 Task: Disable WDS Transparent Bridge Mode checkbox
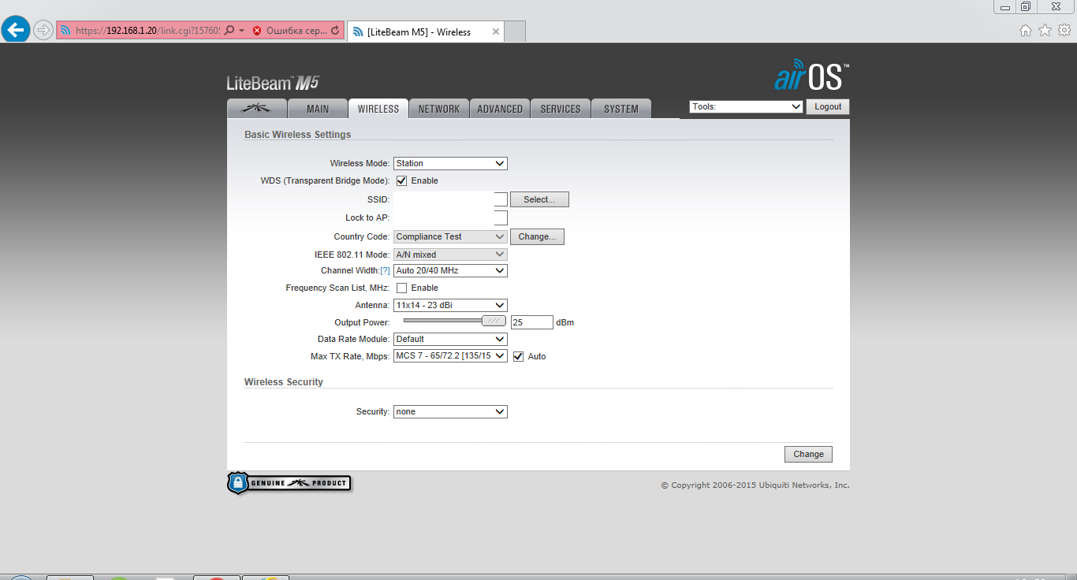401,181
